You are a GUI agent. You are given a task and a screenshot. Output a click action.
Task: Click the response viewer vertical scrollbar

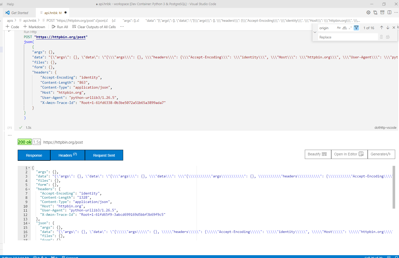pos(394,187)
